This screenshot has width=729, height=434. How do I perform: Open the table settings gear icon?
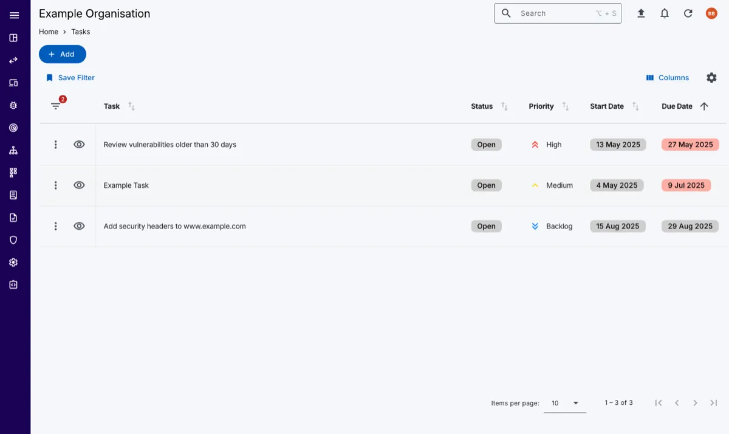[x=711, y=78]
